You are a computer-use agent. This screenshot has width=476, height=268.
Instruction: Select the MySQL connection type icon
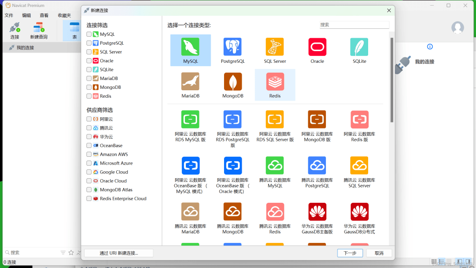click(x=190, y=47)
